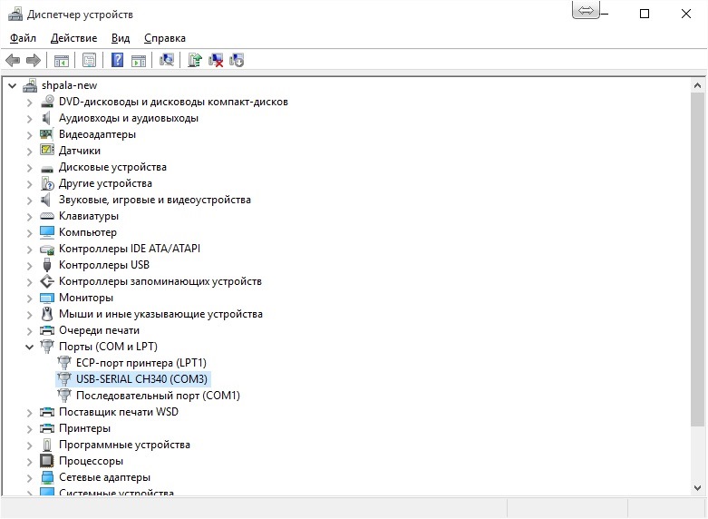Click the Клавиатуры keyboard icon
The height and width of the screenshot is (519, 708).
click(47, 216)
